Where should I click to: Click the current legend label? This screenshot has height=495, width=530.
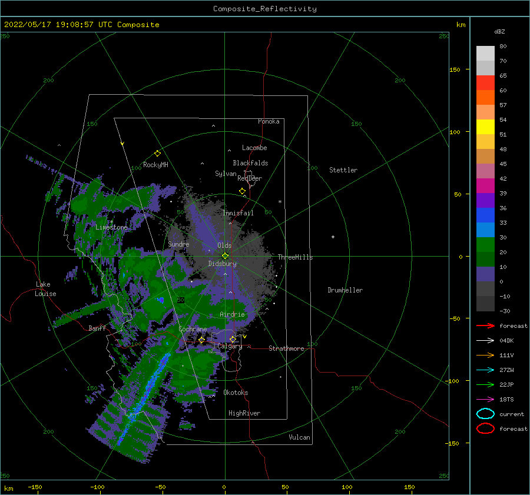point(512,414)
